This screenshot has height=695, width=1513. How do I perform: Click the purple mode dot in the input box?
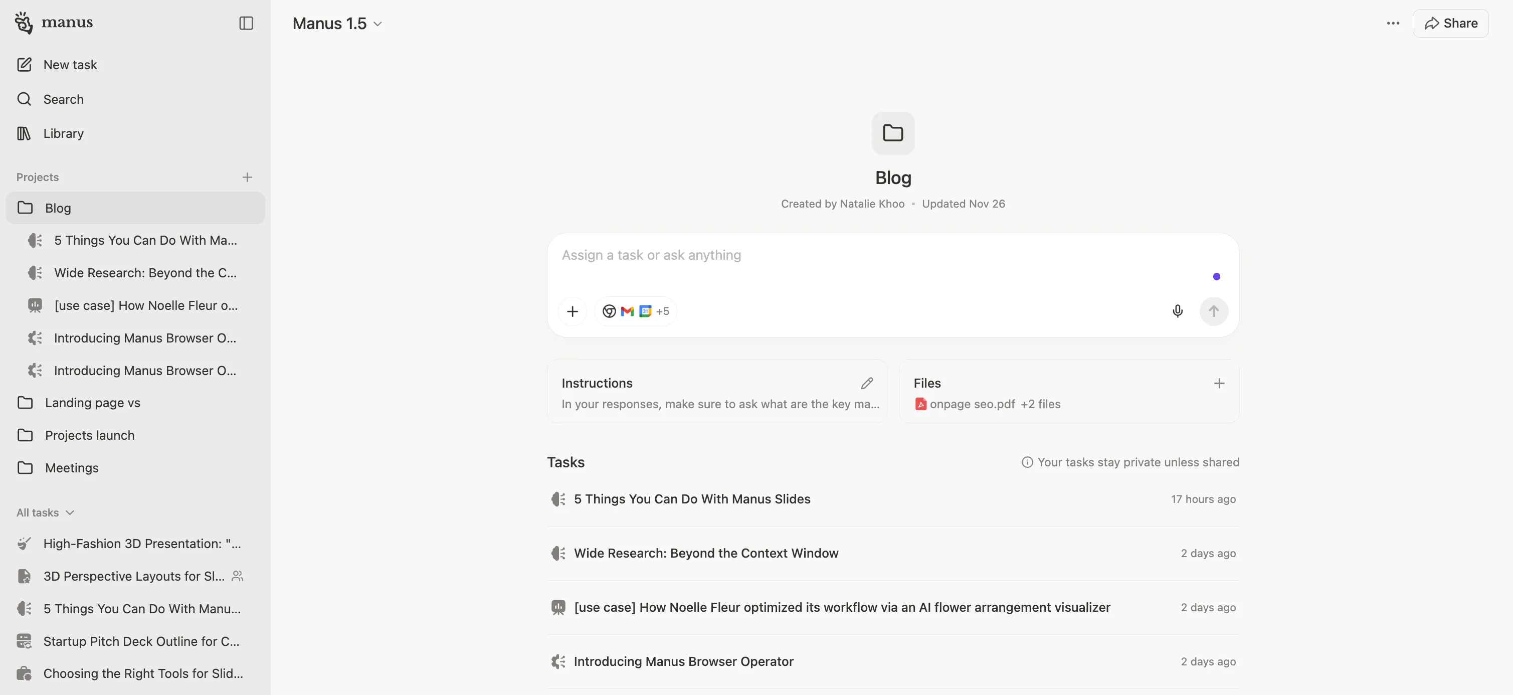1216,276
